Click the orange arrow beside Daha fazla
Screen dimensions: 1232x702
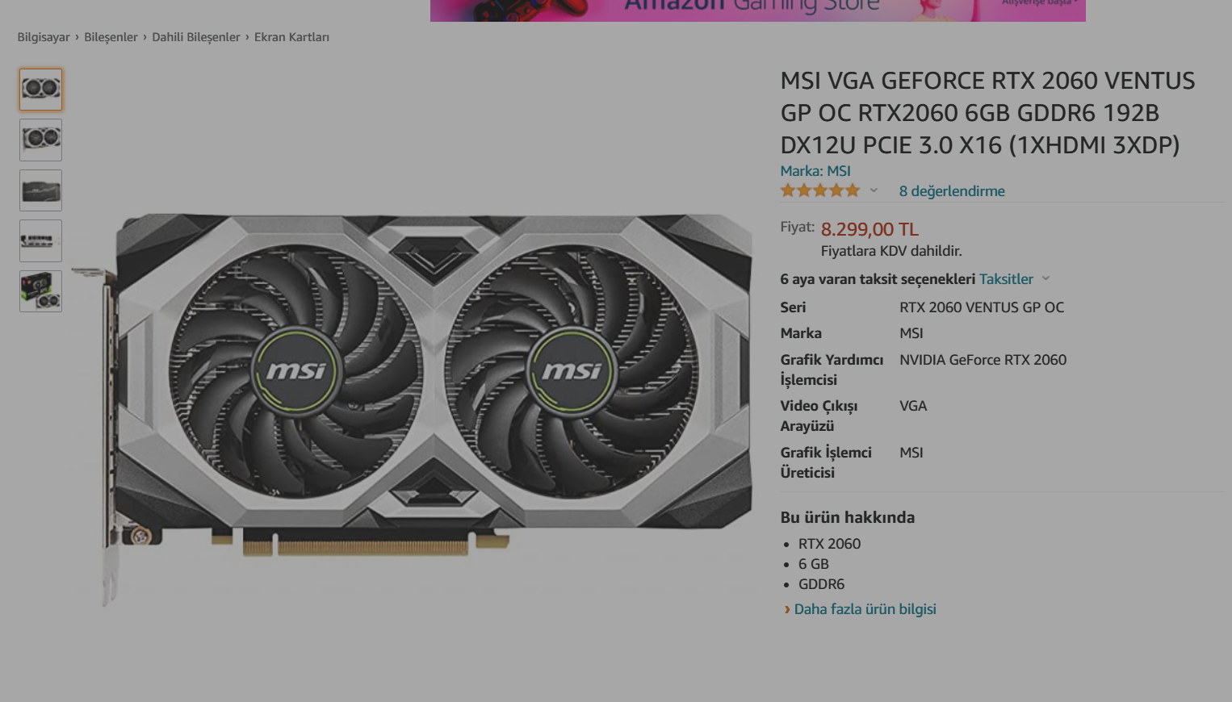787,610
